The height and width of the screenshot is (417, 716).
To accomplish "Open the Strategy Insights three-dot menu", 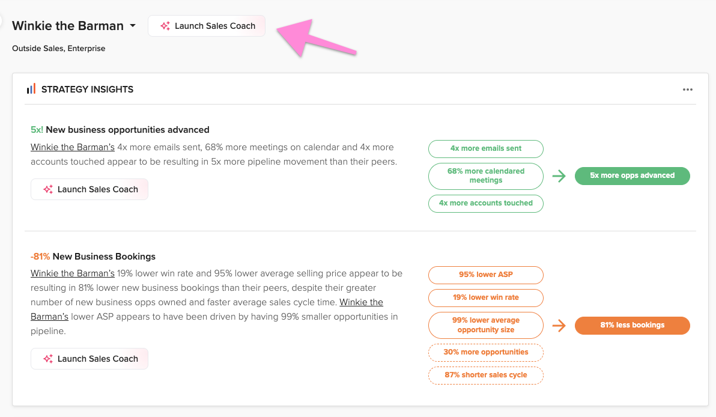I will (688, 90).
